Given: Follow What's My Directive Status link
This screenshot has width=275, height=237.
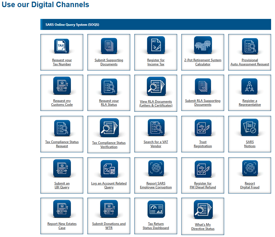Looking at the screenshot, I should point(203,227).
